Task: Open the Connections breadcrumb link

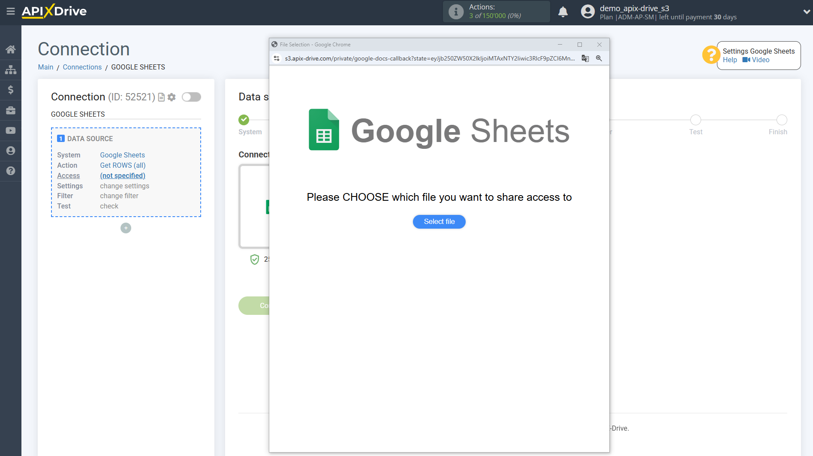Action: pyautogui.click(x=82, y=67)
